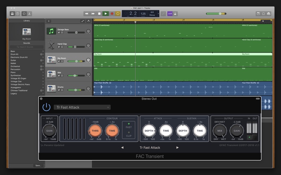Turn the Drums track pan knob
This screenshot has width=281, height=175.
[x=89, y=89]
